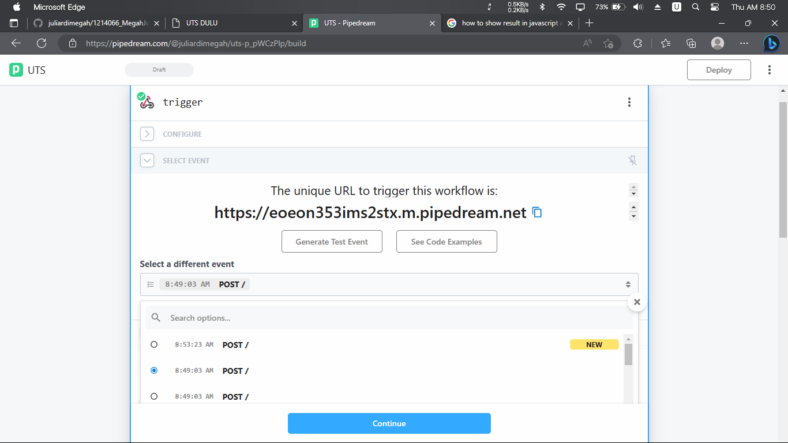Click the Continue button

coord(389,423)
